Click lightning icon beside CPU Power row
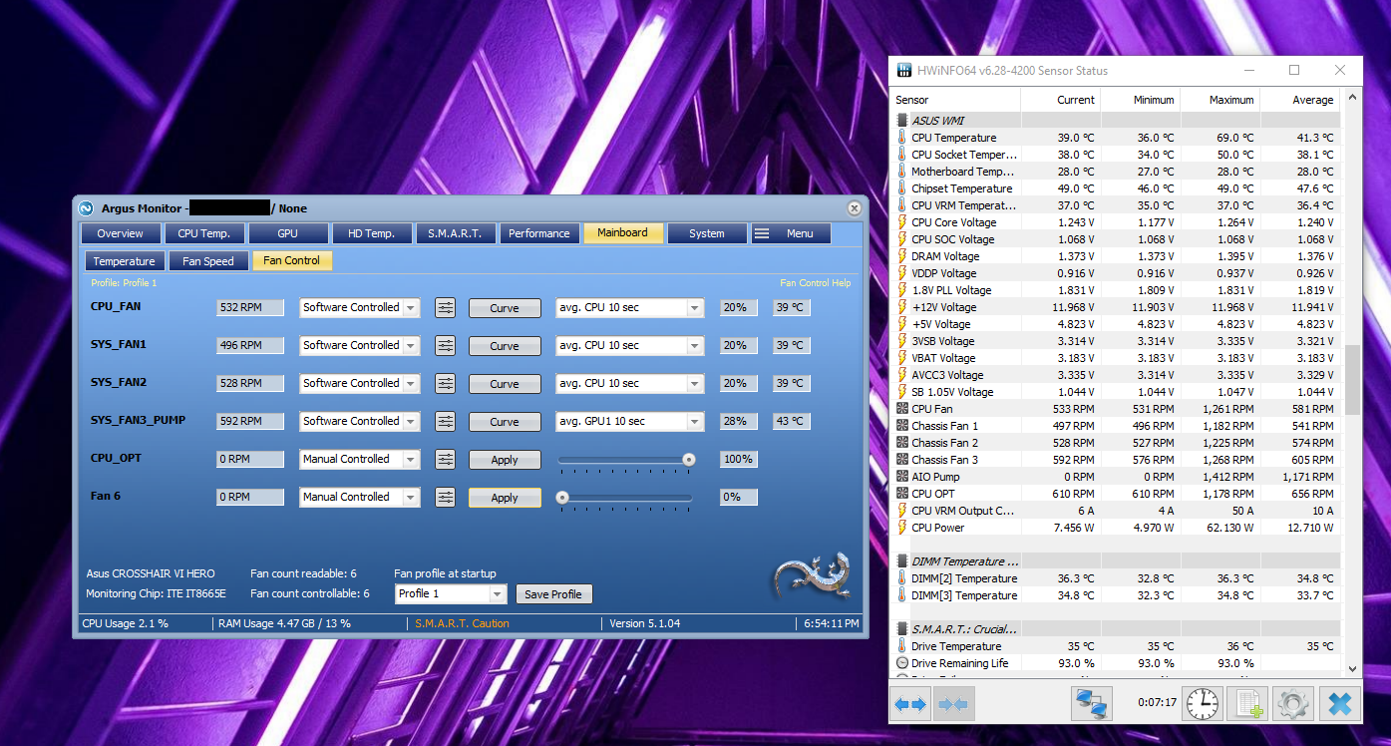Screen dimensions: 1391x746 tap(902, 528)
